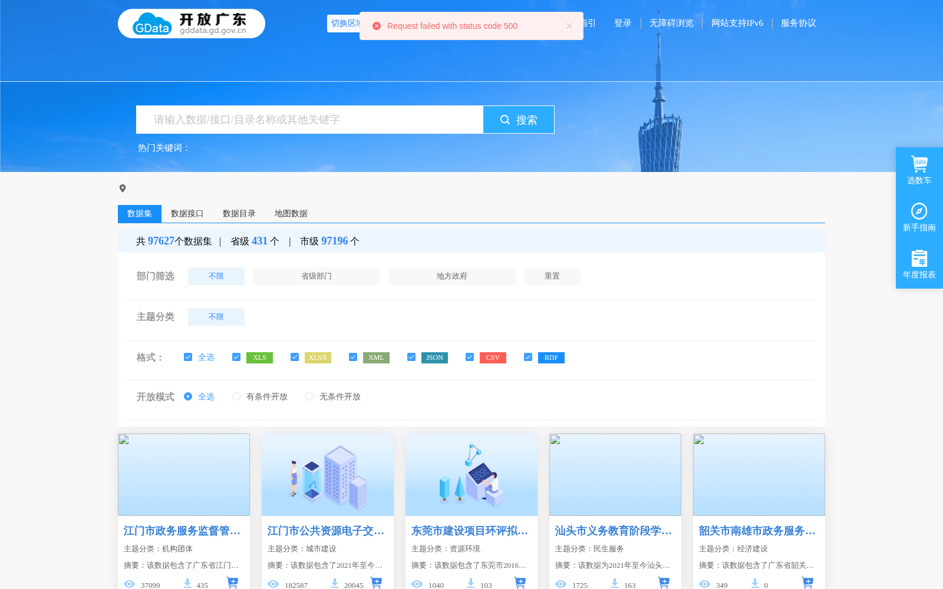Click download icon beside 103
This screenshot has width=943, height=589.
point(470,583)
